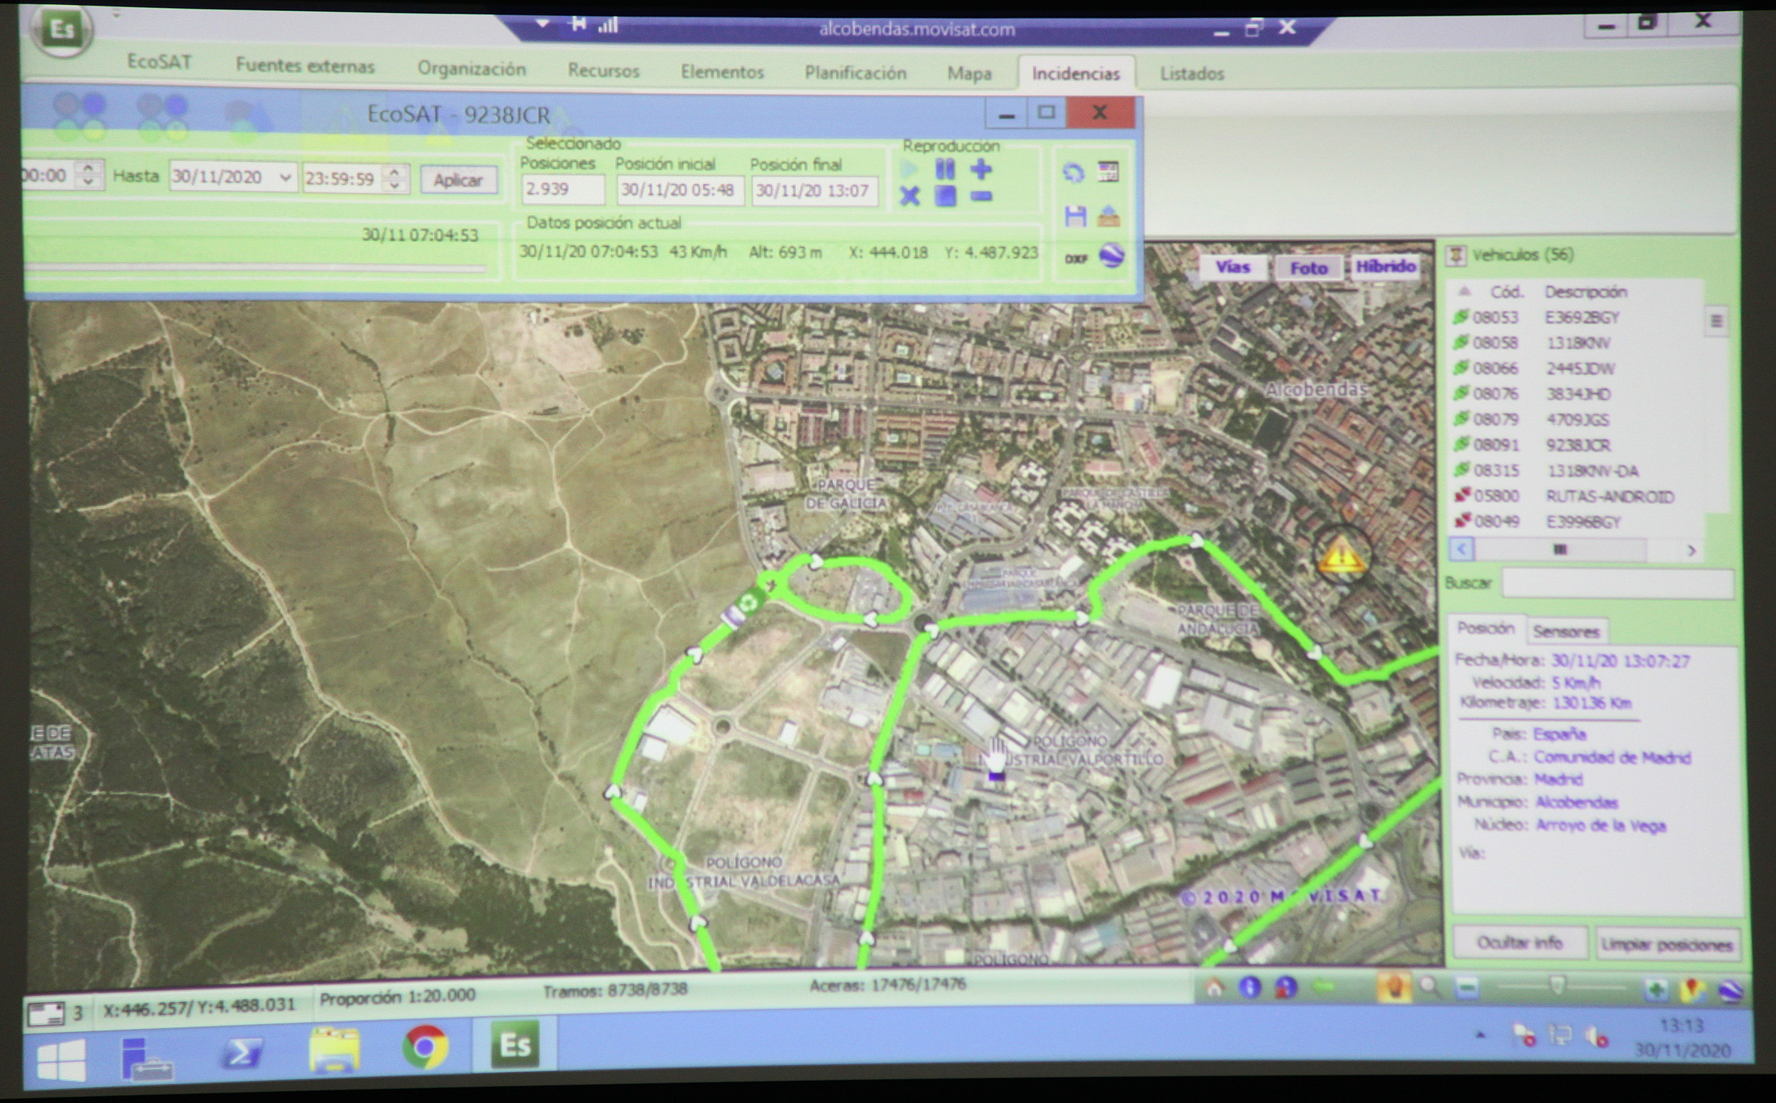Screen dimensions: 1776x1103
Task: Go to previous view with green arrow
Action: coord(1324,987)
